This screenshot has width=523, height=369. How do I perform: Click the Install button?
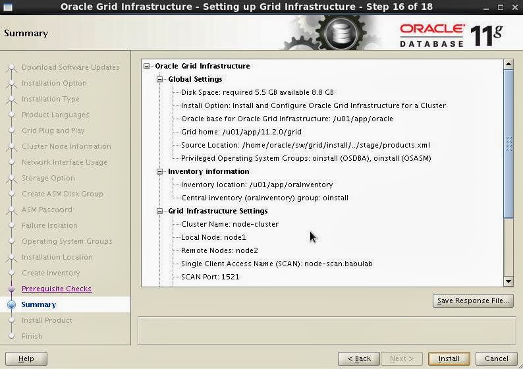click(449, 358)
